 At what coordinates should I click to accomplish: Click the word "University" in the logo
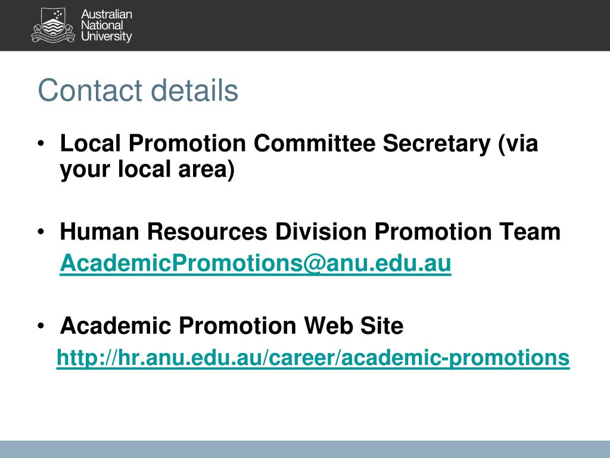[107, 36]
